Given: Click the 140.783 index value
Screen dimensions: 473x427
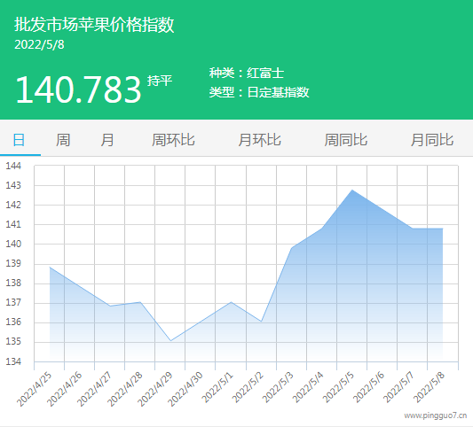Looking at the screenshot, I should [78, 89].
